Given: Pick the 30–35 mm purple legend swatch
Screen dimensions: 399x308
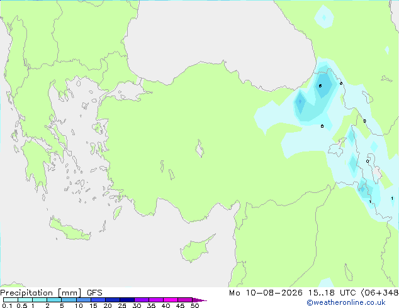Looking at the screenshot, I should coord(141,300).
